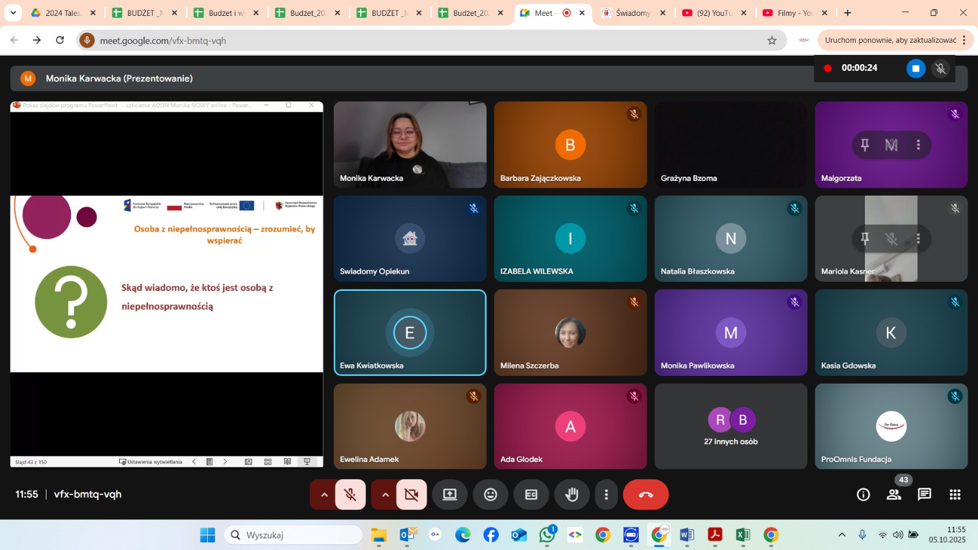The image size is (978, 550).
Task: Toggle closed captions button
Action: tap(531, 494)
